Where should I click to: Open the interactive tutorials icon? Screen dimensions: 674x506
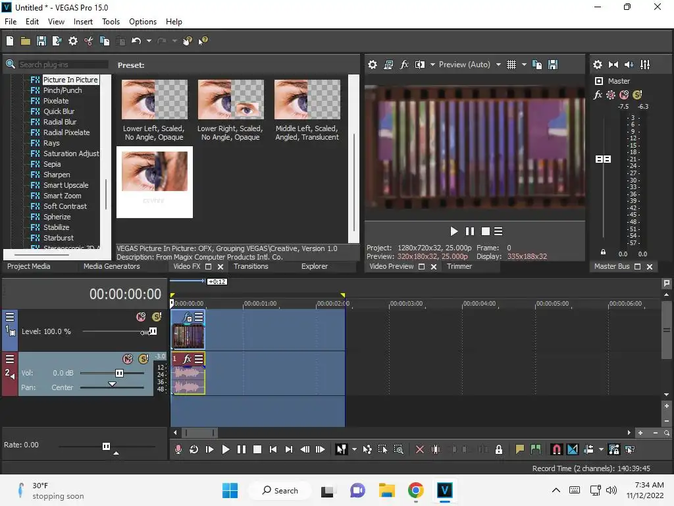pos(187,41)
